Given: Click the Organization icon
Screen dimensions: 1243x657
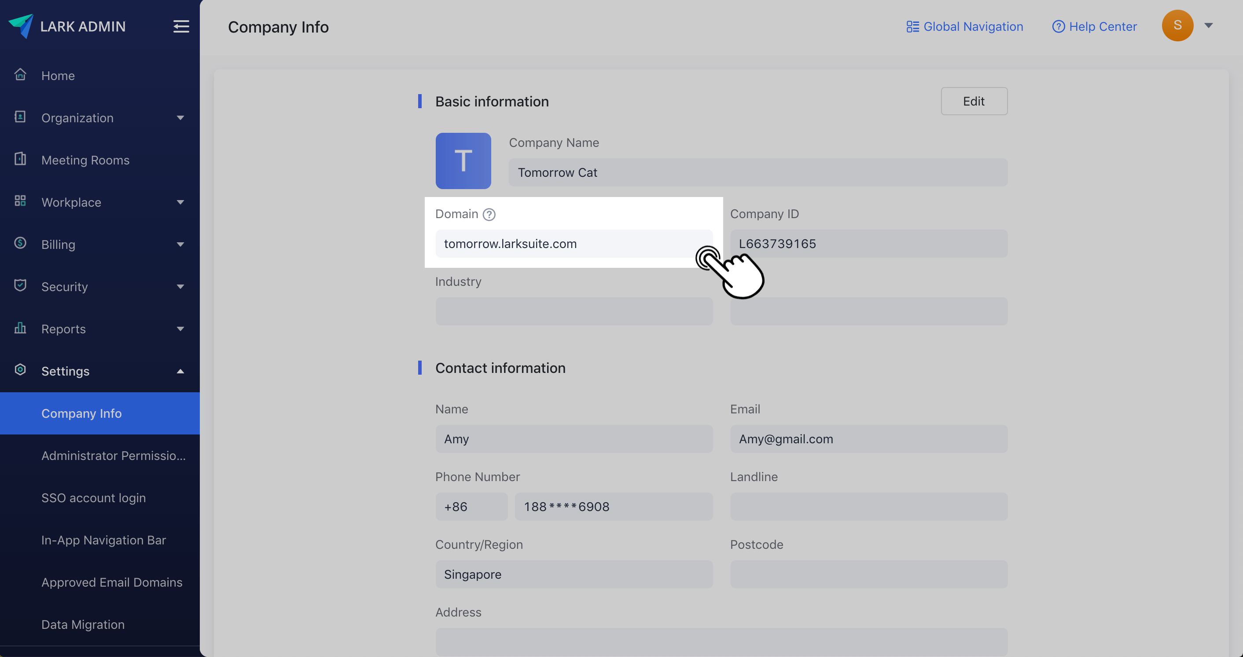Looking at the screenshot, I should click(x=20, y=117).
